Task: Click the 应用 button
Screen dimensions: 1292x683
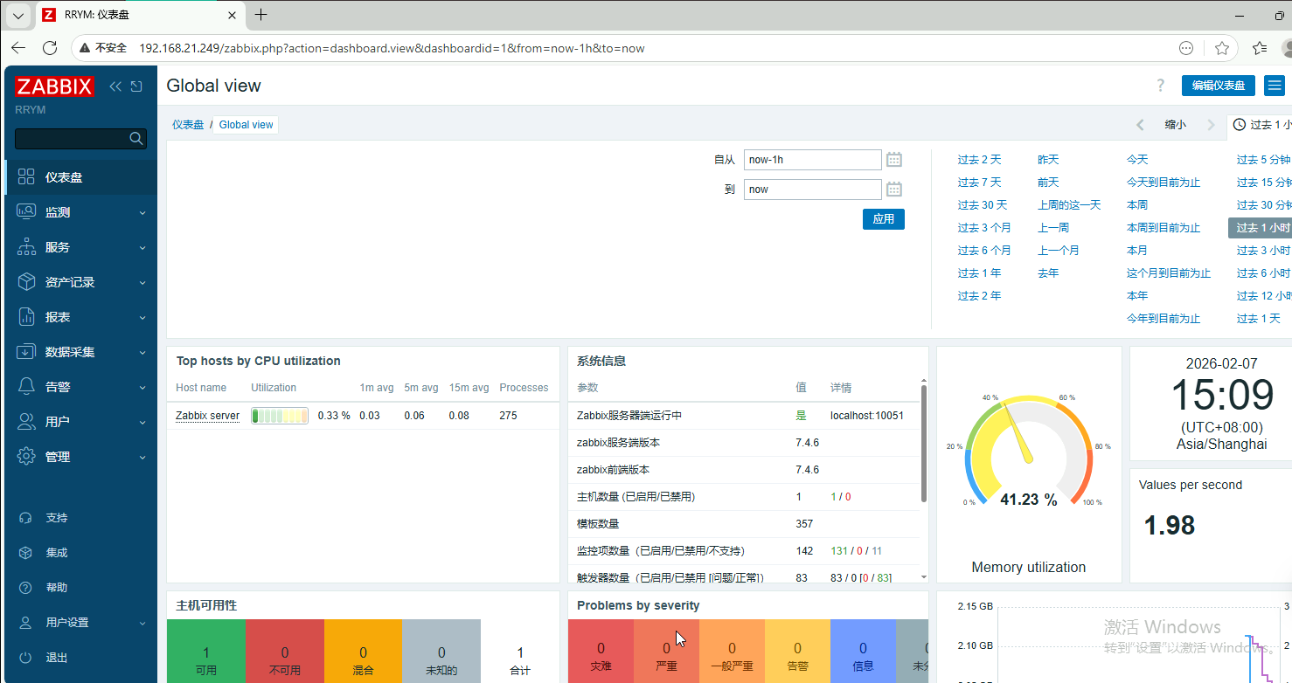Action: tap(883, 219)
